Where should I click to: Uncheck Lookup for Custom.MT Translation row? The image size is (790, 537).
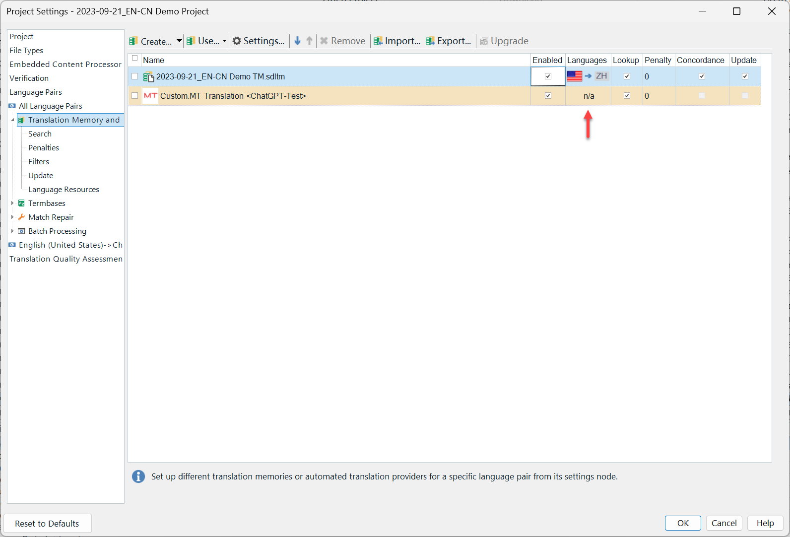point(627,96)
